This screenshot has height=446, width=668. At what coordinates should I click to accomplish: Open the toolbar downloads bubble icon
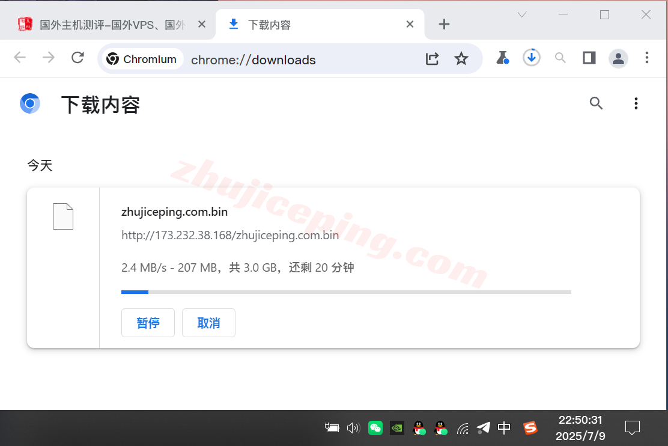(x=531, y=58)
